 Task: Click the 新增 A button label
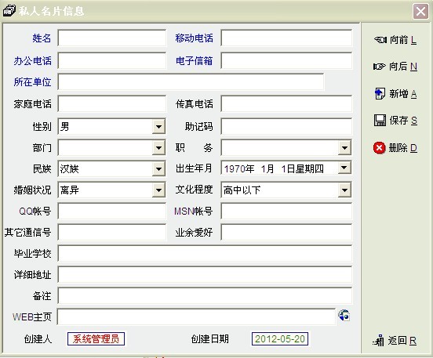tap(403, 94)
